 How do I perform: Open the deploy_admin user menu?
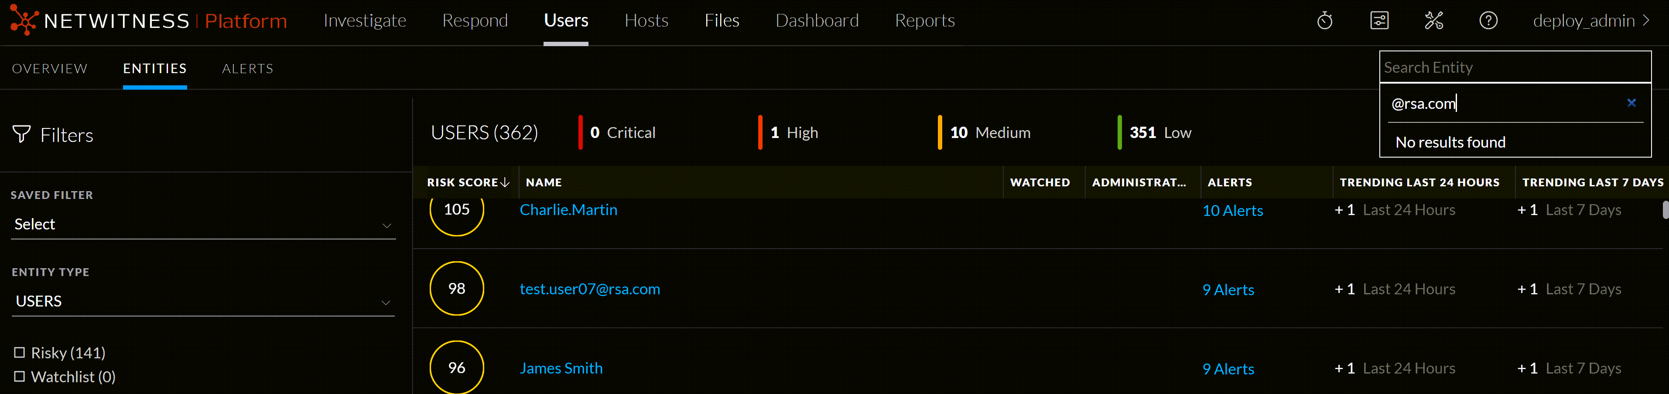[1591, 21]
